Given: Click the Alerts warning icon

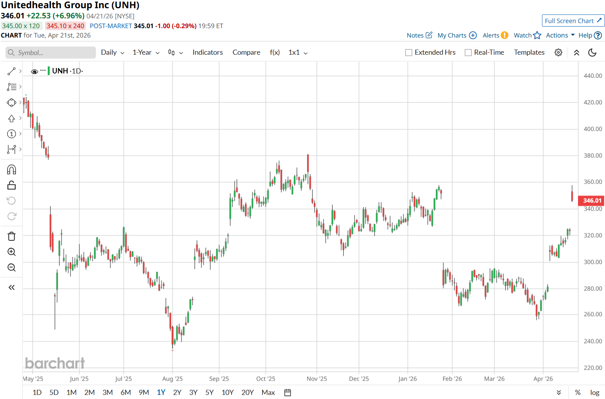Looking at the screenshot, I should [504, 35].
